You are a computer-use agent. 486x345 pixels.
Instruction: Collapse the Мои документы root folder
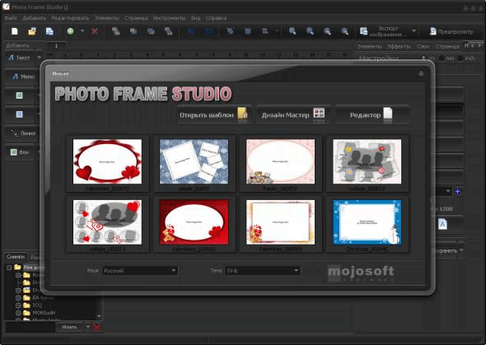point(9,268)
